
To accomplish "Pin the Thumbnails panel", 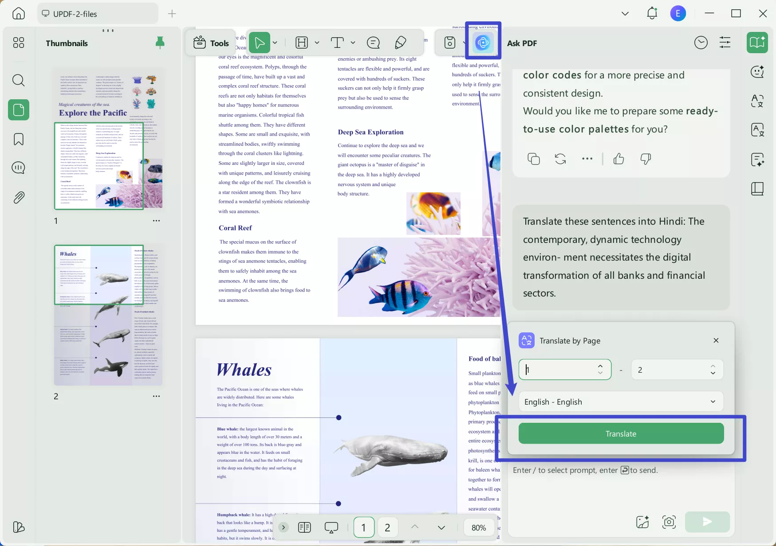I will [x=160, y=43].
